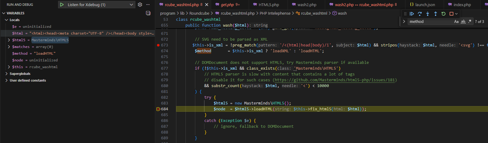488x143 pixels.
Task: Click Step Over in the debug toolbar
Action: [x=420, y=14]
